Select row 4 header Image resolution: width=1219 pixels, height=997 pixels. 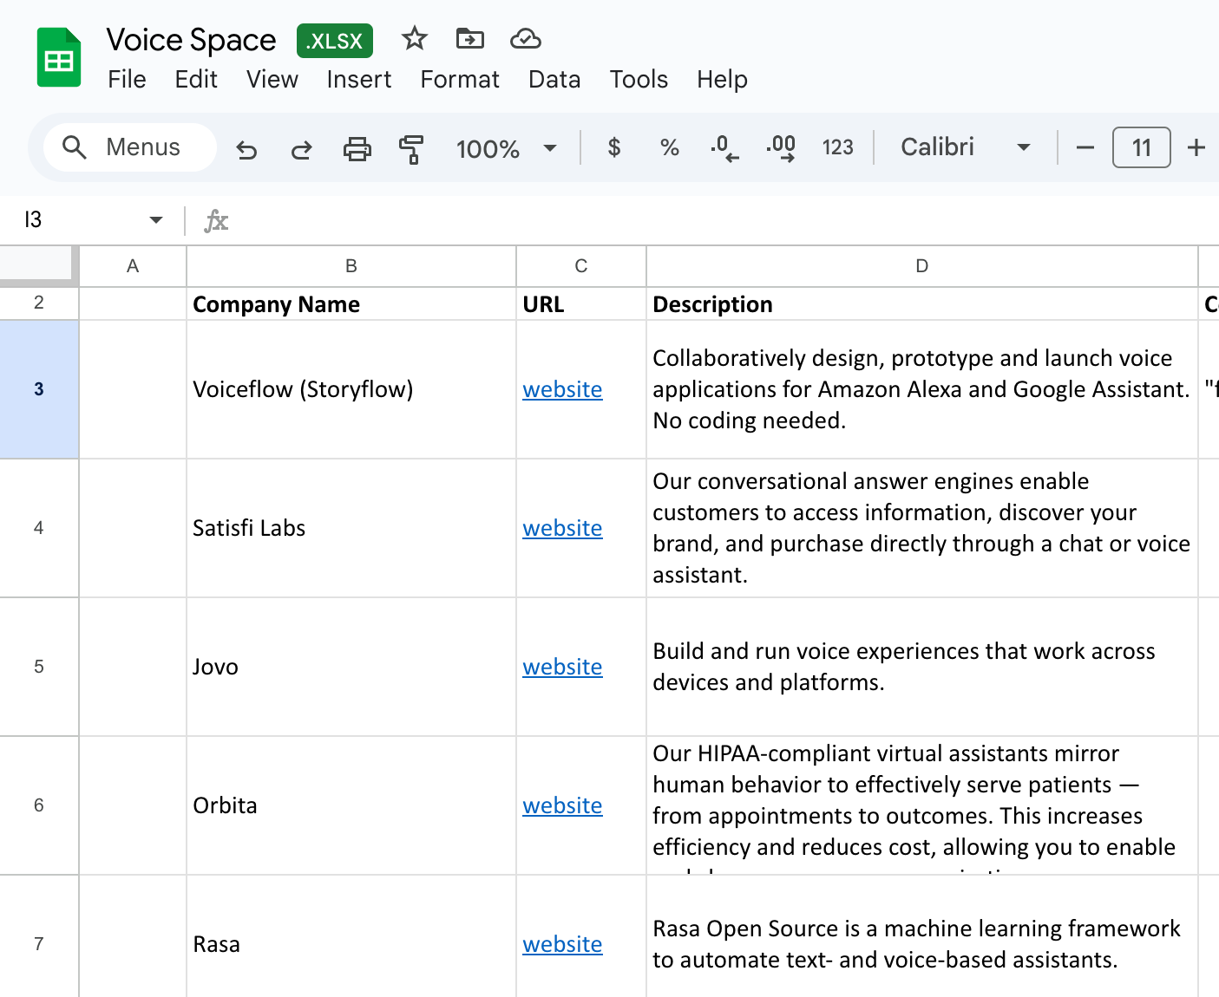coord(39,528)
